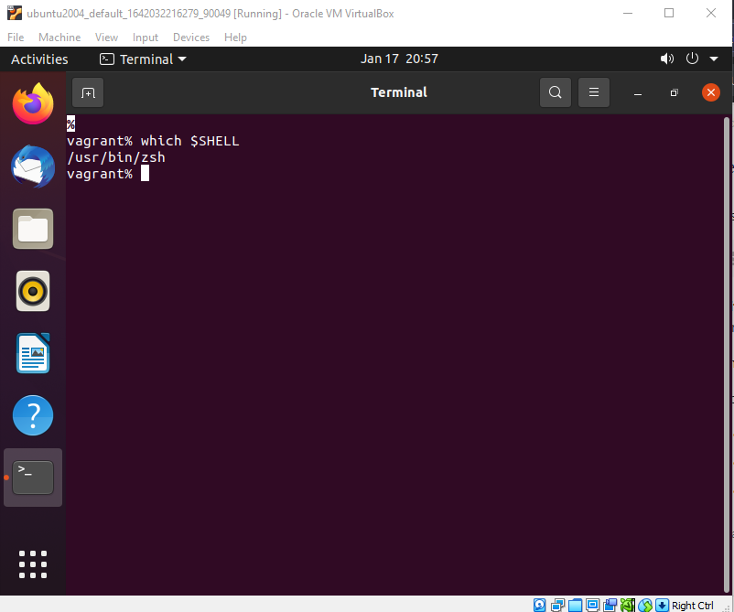Open the Terminal hamburger menu
The width and height of the screenshot is (734, 612).
[x=593, y=92]
